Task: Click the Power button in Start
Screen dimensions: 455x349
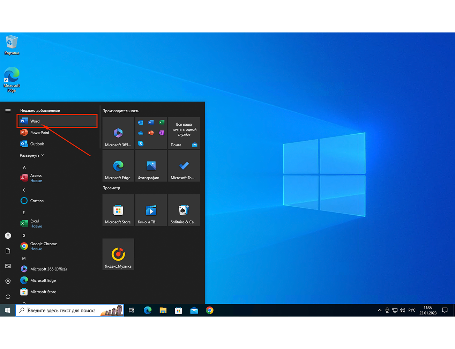Action: point(8,296)
